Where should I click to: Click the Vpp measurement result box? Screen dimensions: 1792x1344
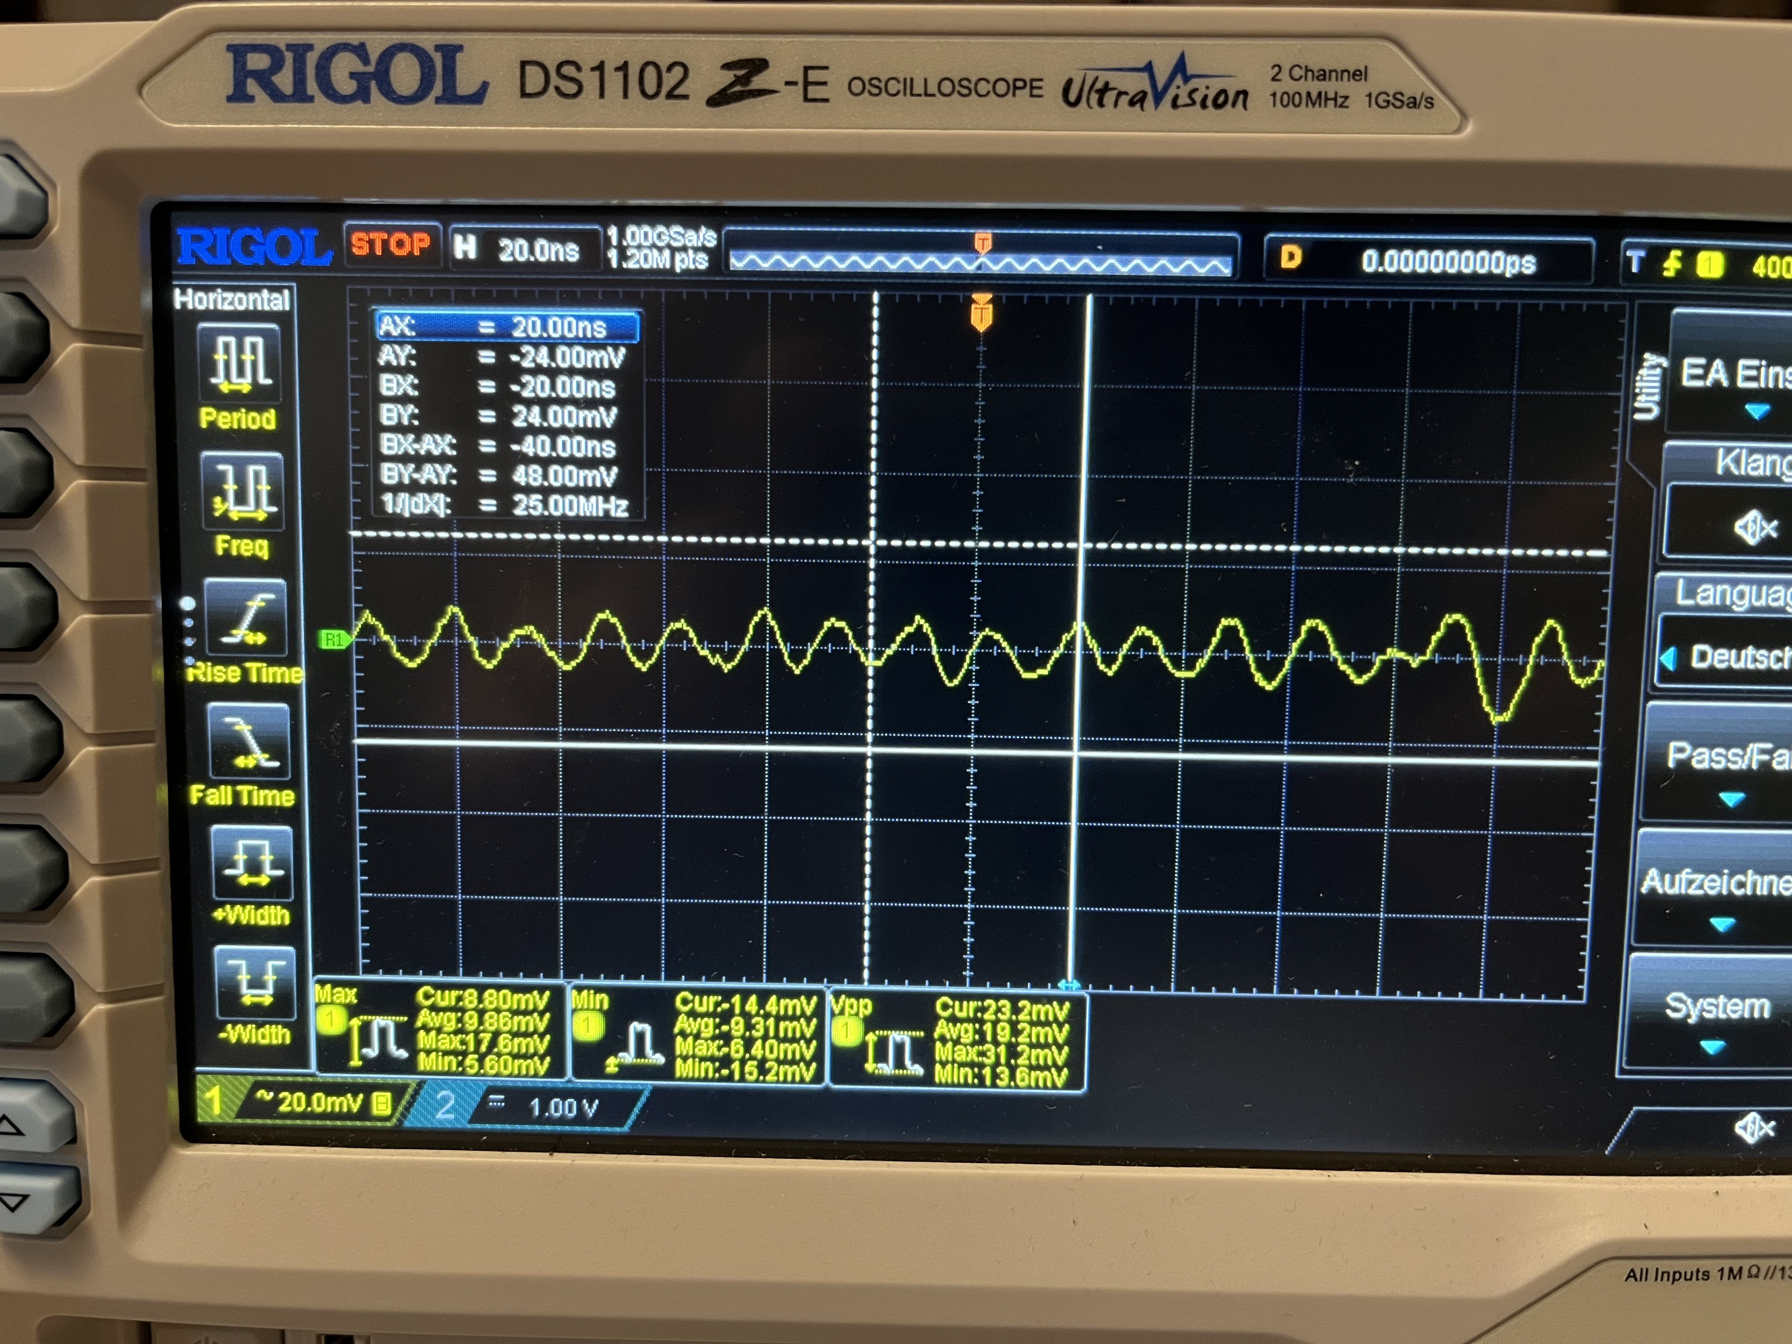[958, 1040]
